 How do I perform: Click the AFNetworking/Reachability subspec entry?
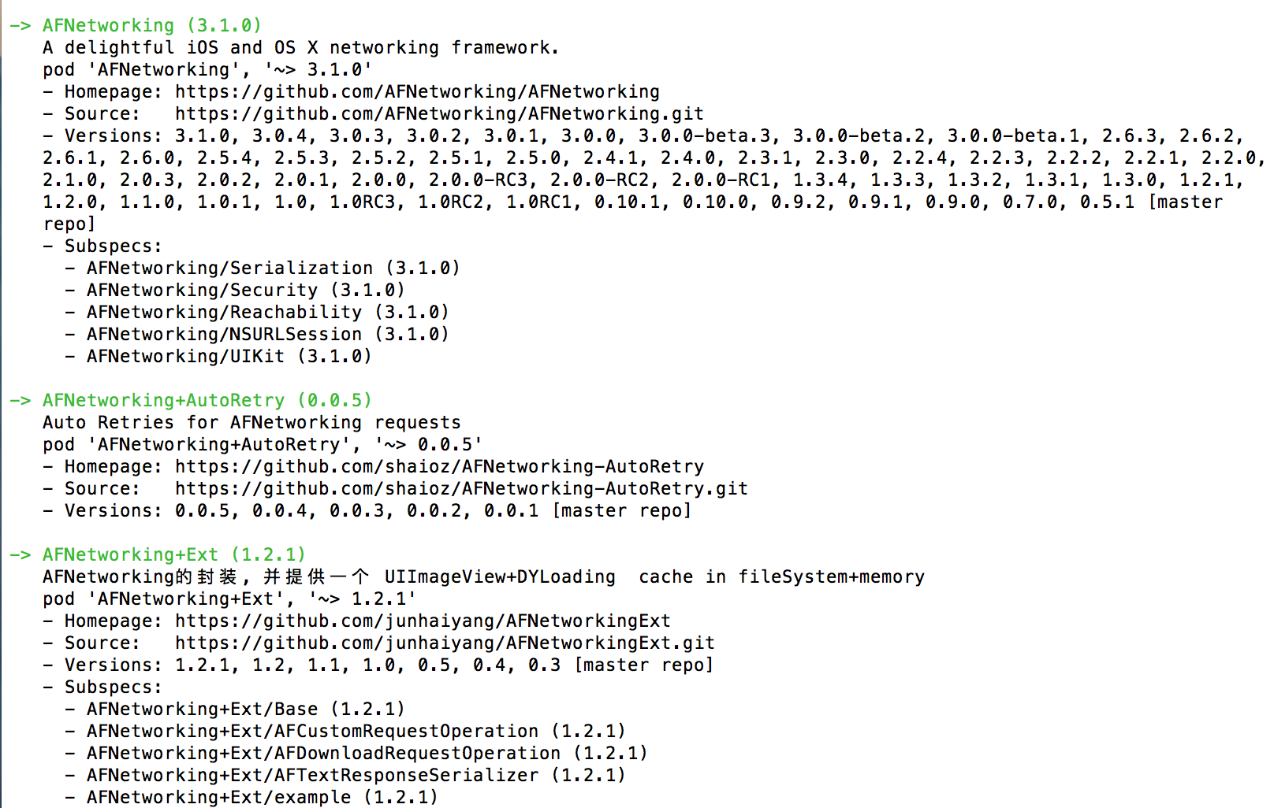267,313
